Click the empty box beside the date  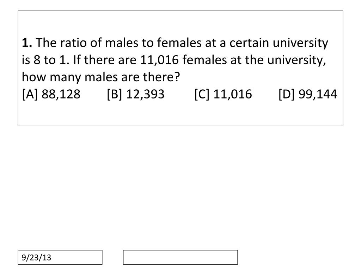click(x=180, y=257)
